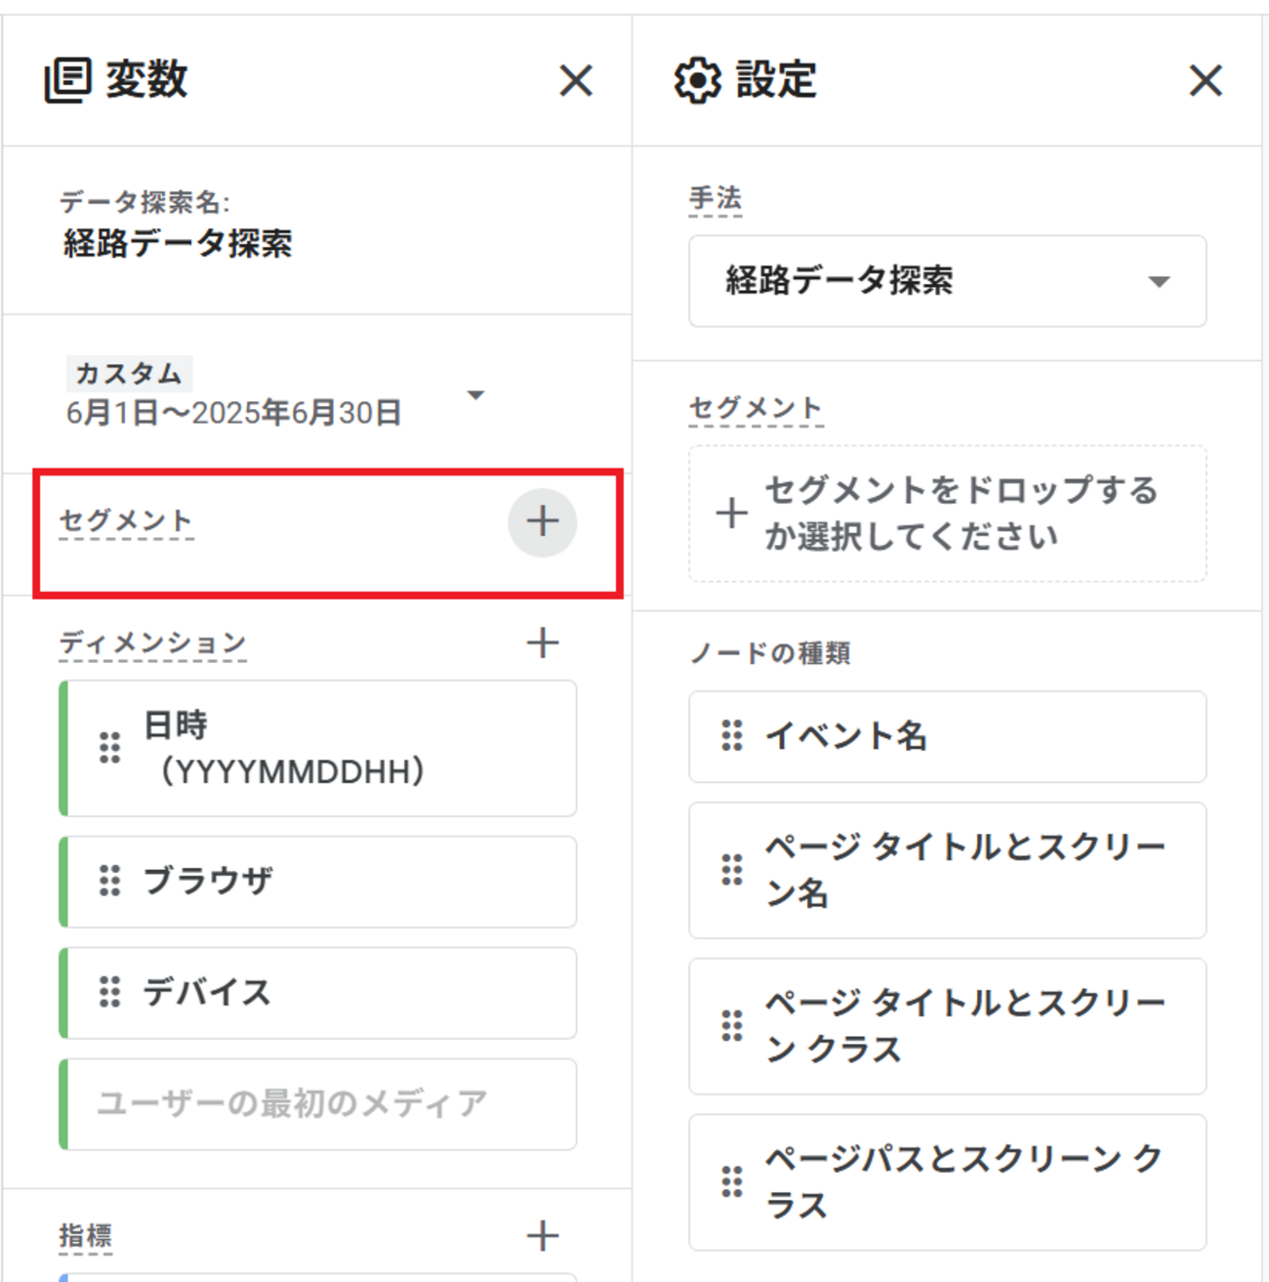The image size is (1269, 1282).
Task: Click drag handle on ブラウザ dimension
Action: coord(110,881)
